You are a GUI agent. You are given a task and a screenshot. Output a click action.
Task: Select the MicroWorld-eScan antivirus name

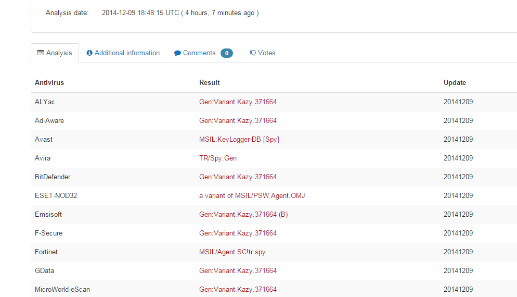tap(62, 290)
